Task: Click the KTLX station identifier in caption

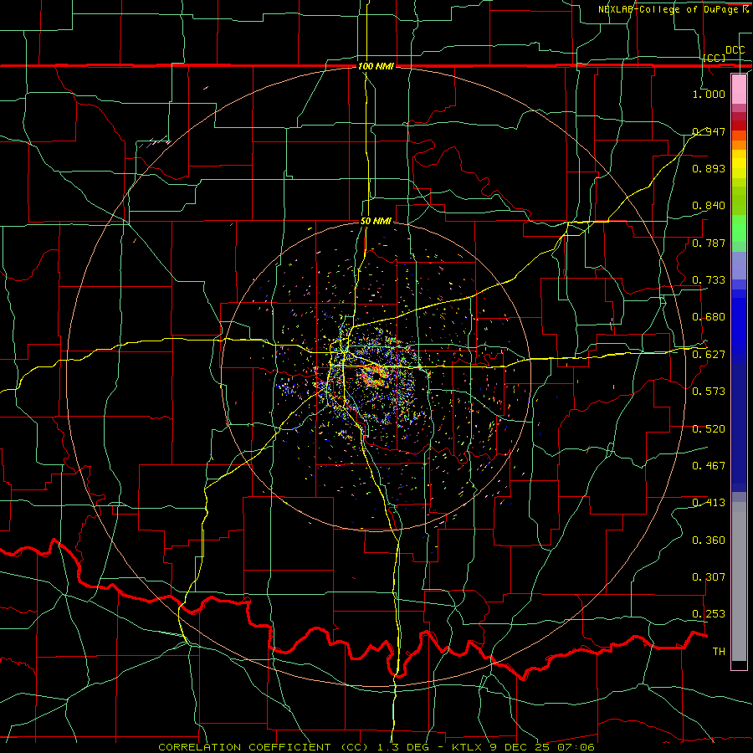Action: (x=469, y=747)
